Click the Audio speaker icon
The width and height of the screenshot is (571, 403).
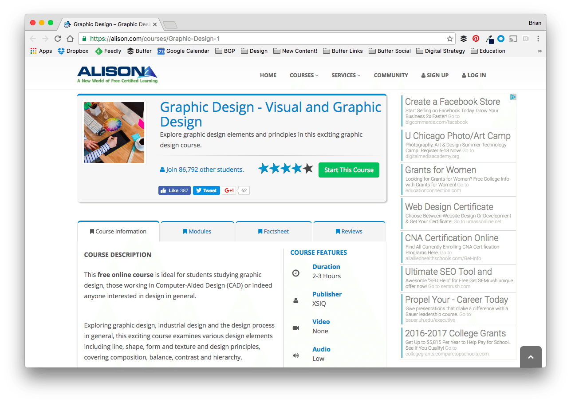[x=295, y=356]
